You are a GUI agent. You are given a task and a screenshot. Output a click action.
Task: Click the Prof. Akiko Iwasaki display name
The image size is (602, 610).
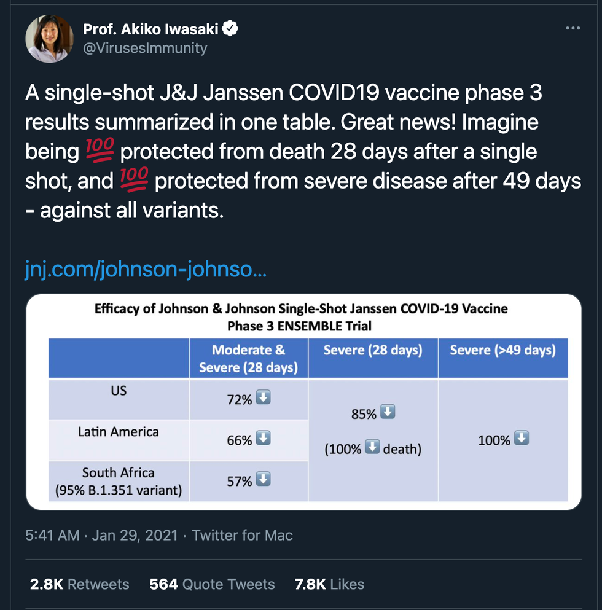151,28
